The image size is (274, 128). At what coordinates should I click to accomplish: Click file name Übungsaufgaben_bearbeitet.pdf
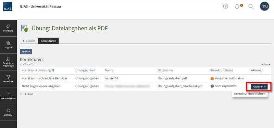180,86
